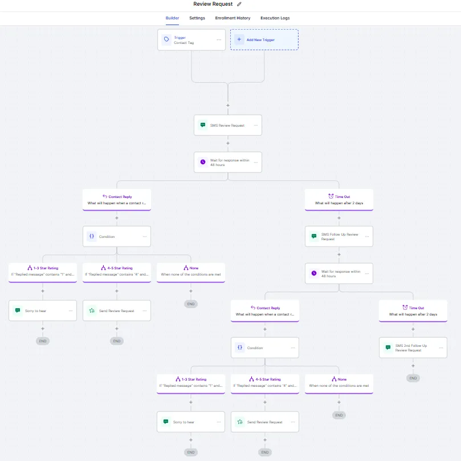Click the curly-brace icon on the left Condition node
Image resolution: width=461 pixels, height=461 pixels.
pyautogui.click(x=91, y=236)
